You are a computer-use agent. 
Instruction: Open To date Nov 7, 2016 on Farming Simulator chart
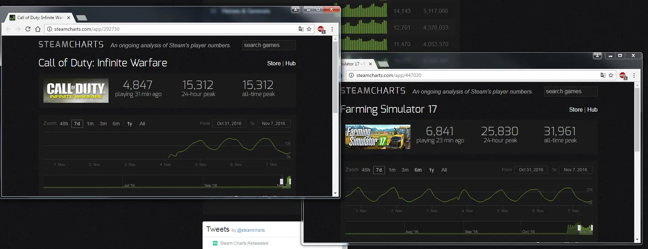pyautogui.click(x=576, y=170)
